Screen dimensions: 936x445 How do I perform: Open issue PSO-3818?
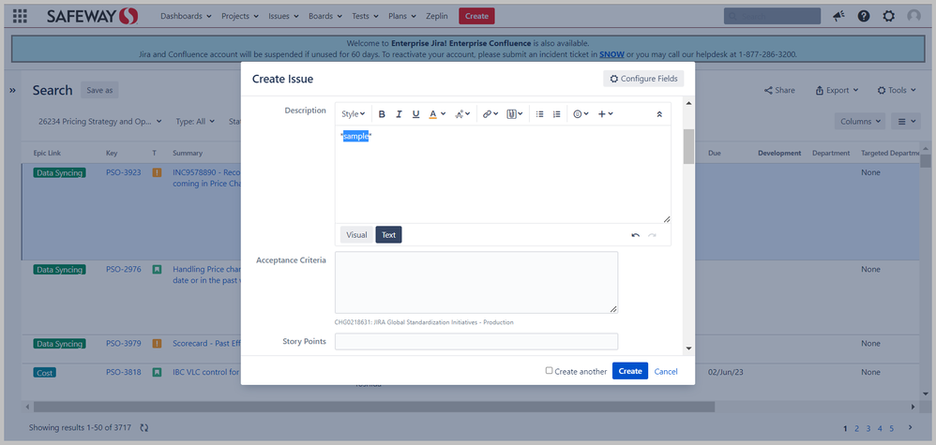coord(124,372)
